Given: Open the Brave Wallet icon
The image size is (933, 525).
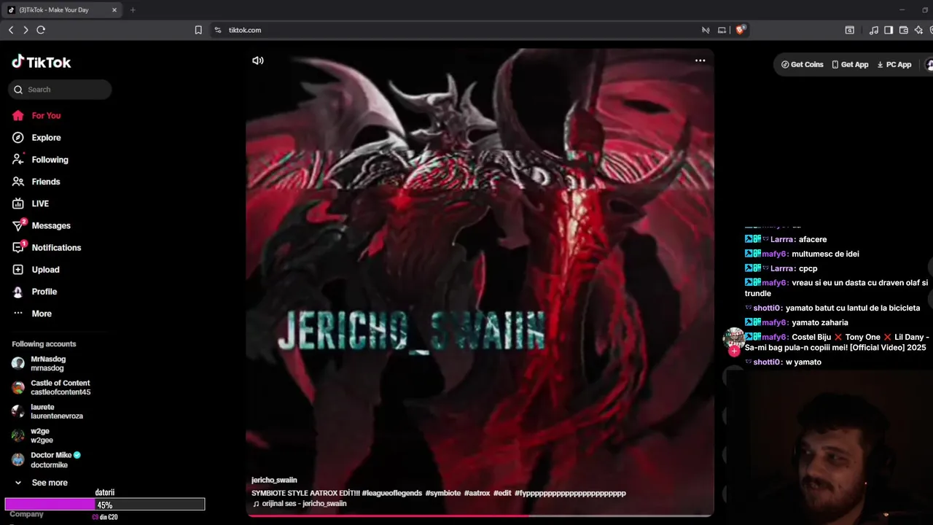Looking at the screenshot, I should click(904, 30).
